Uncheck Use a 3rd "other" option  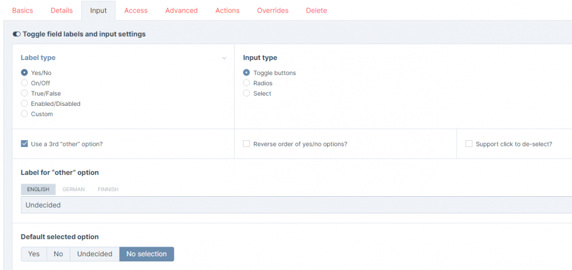point(25,144)
